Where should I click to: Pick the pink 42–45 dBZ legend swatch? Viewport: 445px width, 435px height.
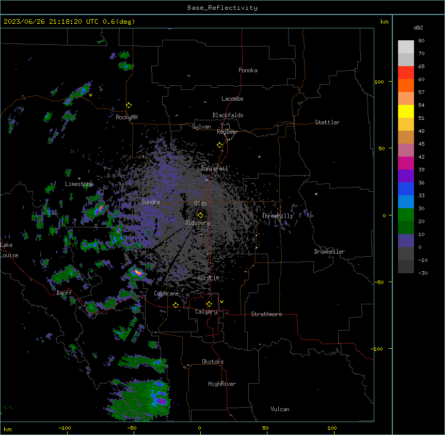(x=406, y=150)
